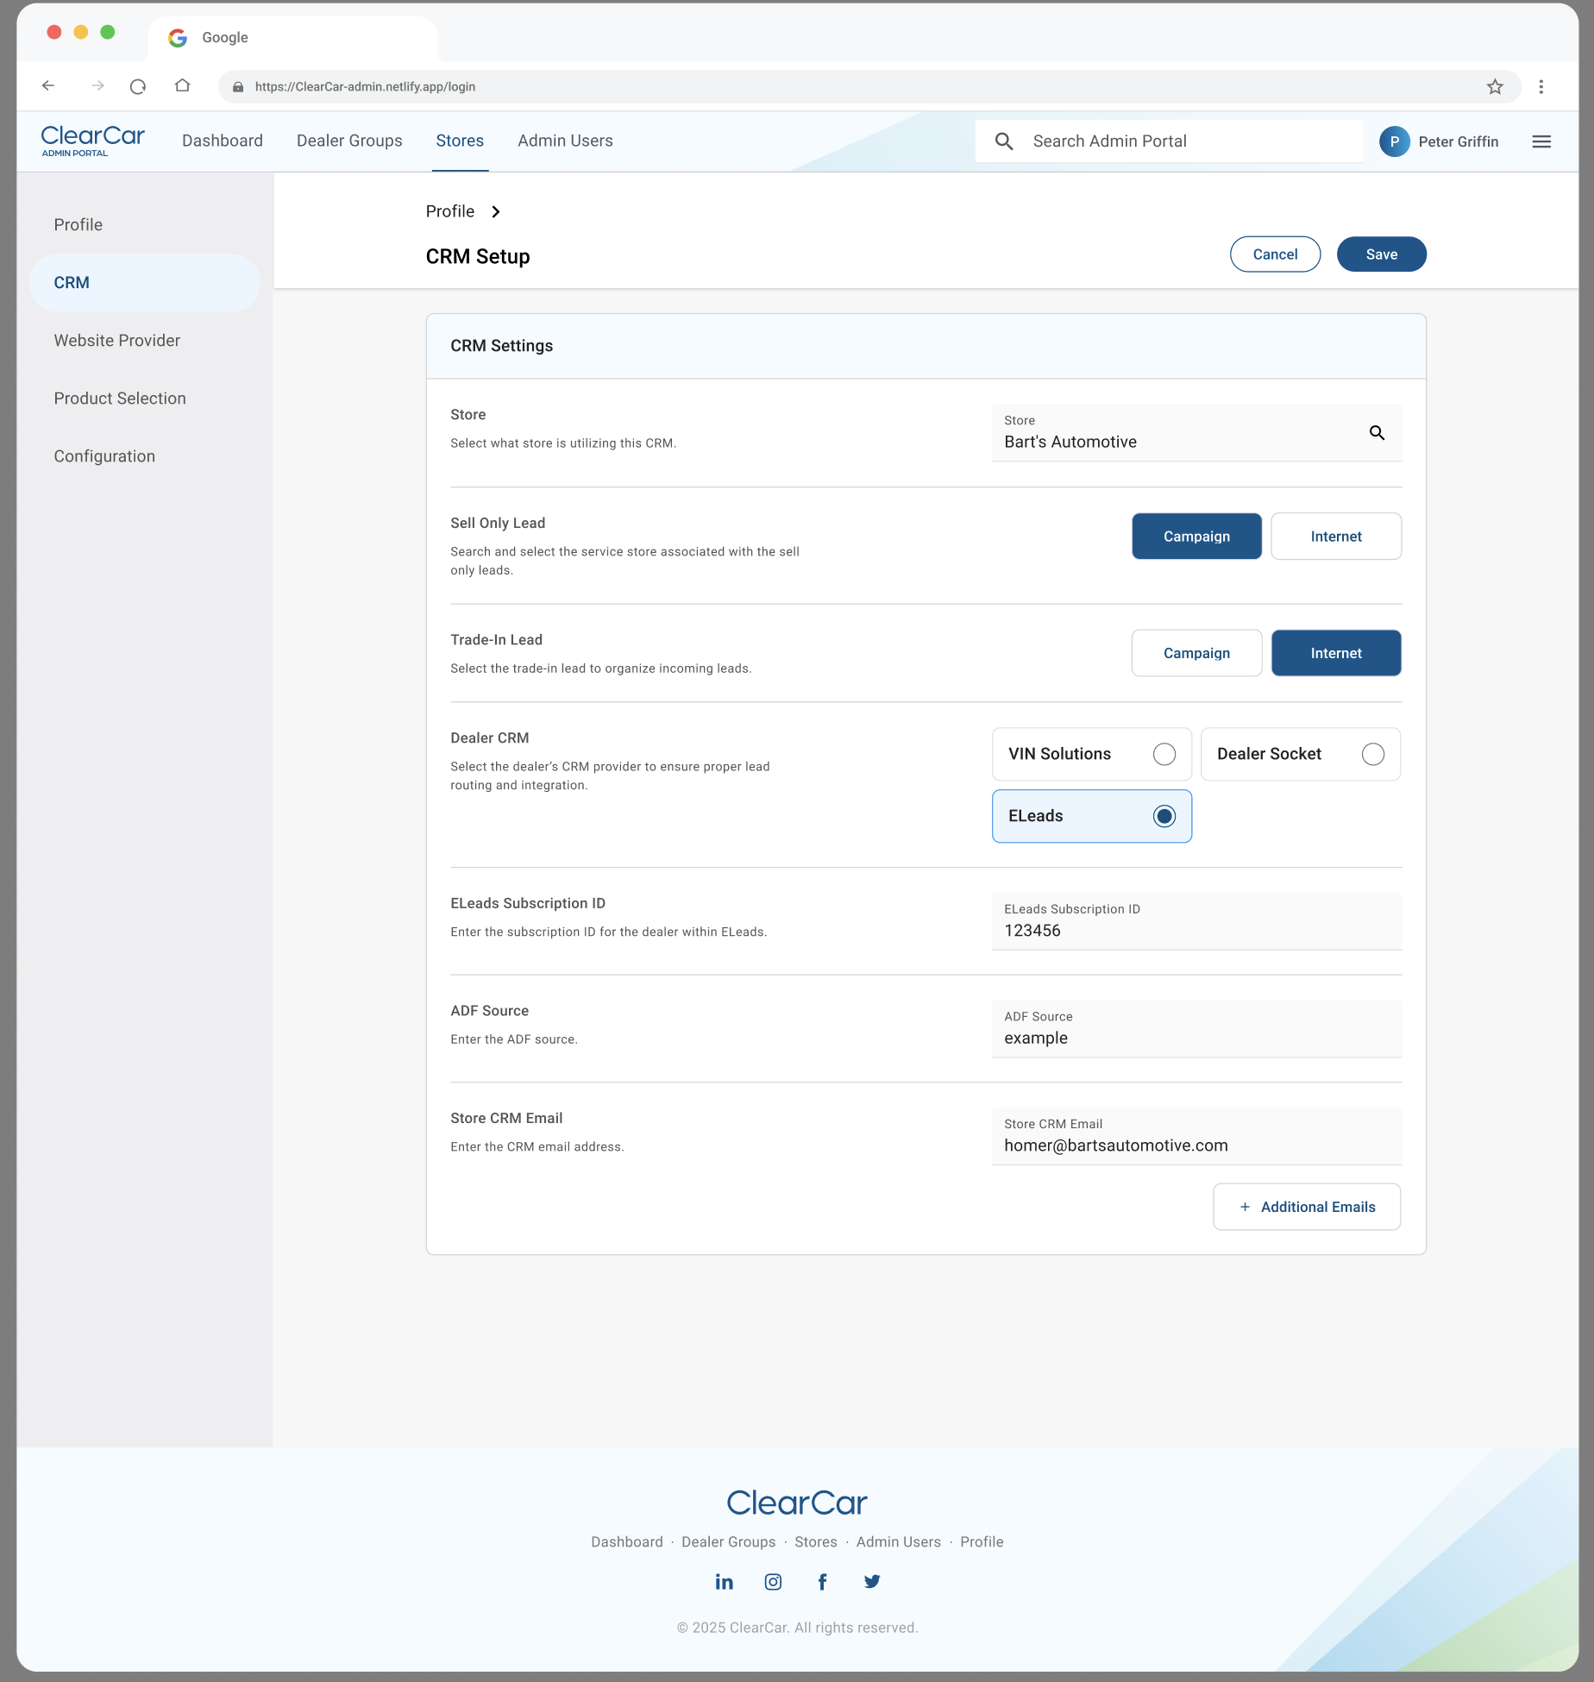This screenshot has height=1682, width=1594.
Task: Edit the ELeads Subscription ID field
Action: (1195, 931)
